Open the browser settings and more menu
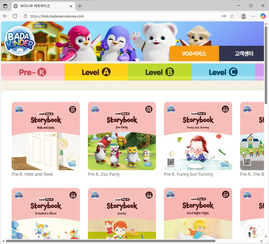Viewport: 269px width, 244px height. (x=253, y=16)
